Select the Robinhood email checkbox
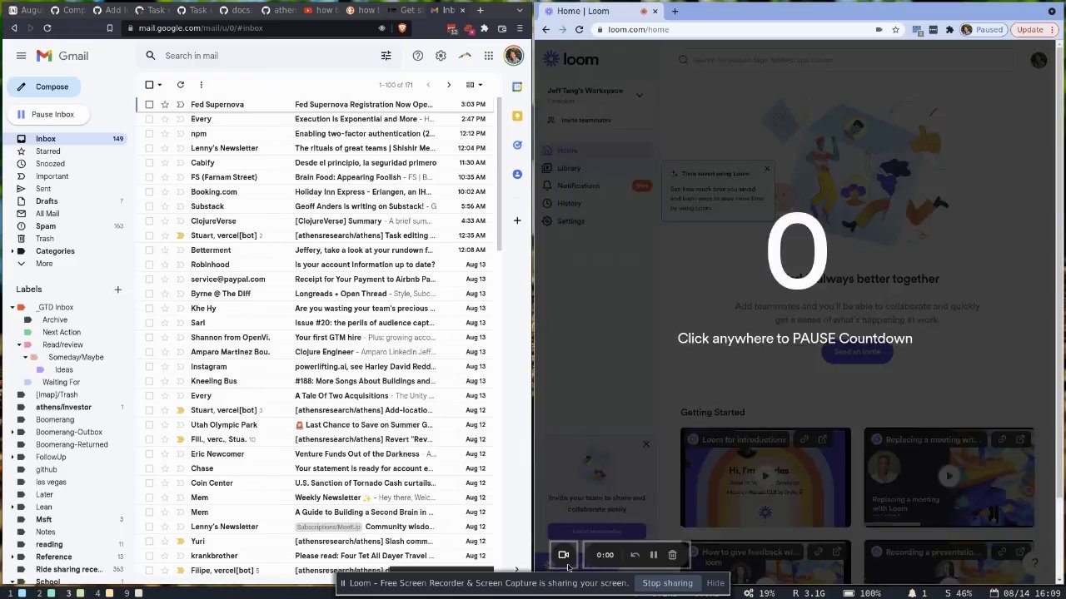 click(x=149, y=265)
